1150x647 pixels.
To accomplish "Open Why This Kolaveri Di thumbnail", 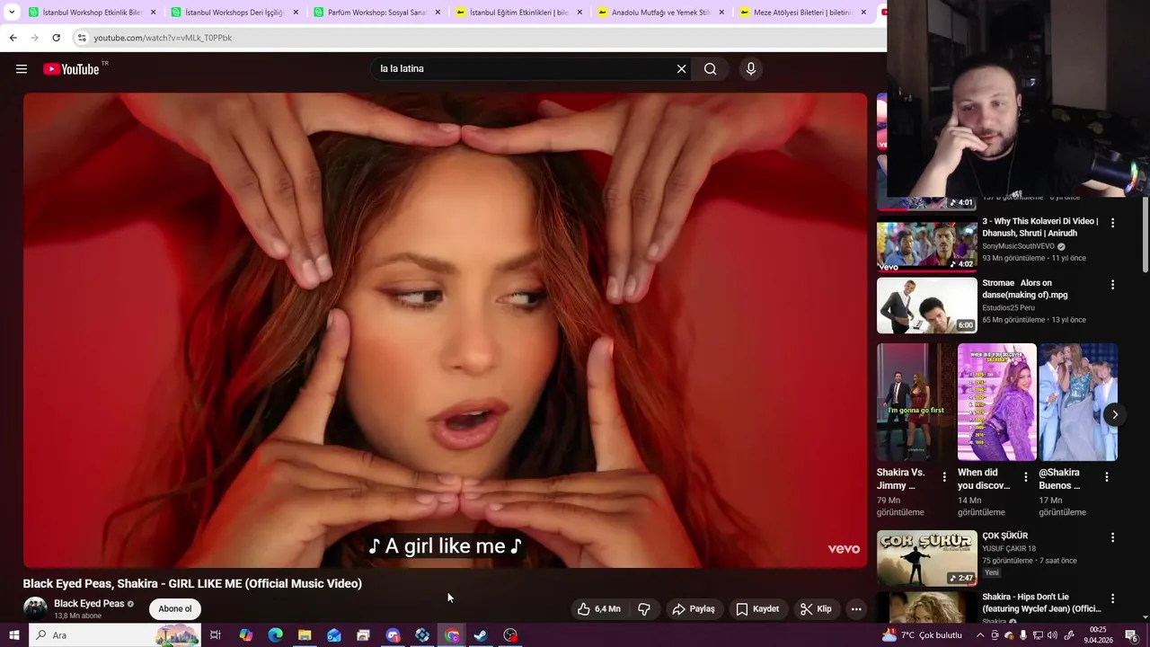I will pyautogui.click(x=926, y=244).
